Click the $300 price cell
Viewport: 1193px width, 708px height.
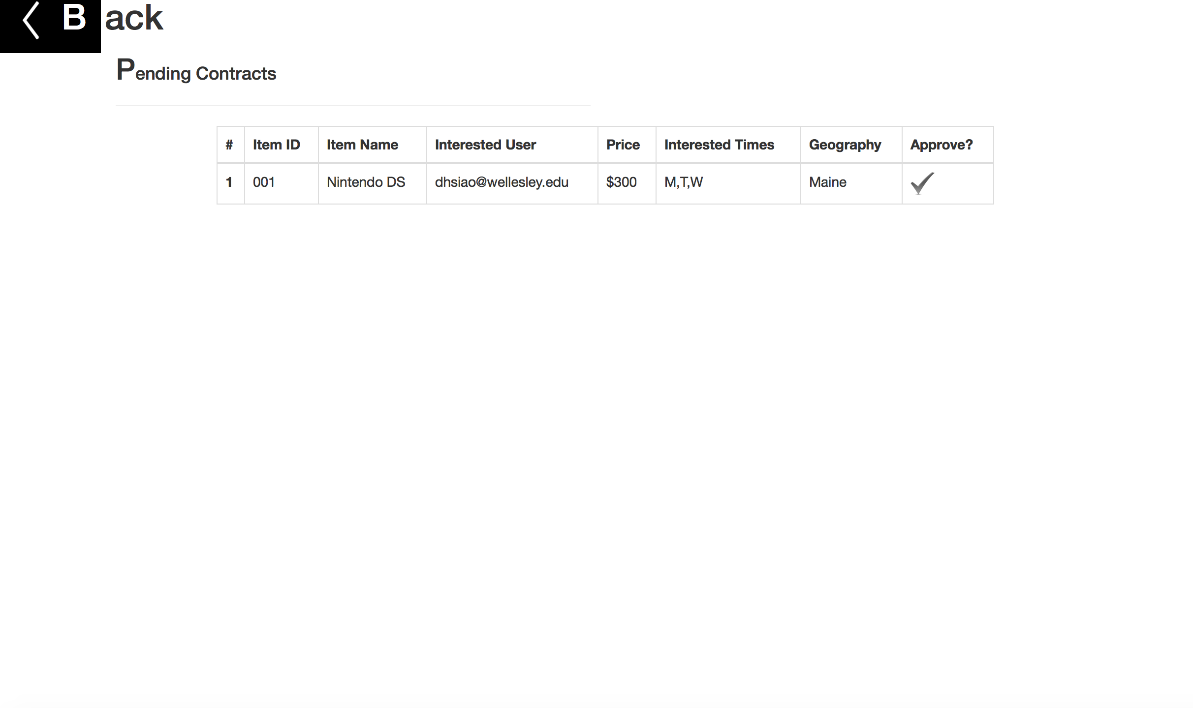point(621,182)
